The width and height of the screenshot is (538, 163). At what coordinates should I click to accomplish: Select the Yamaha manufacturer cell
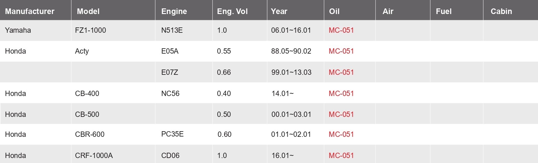[x=18, y=30]
